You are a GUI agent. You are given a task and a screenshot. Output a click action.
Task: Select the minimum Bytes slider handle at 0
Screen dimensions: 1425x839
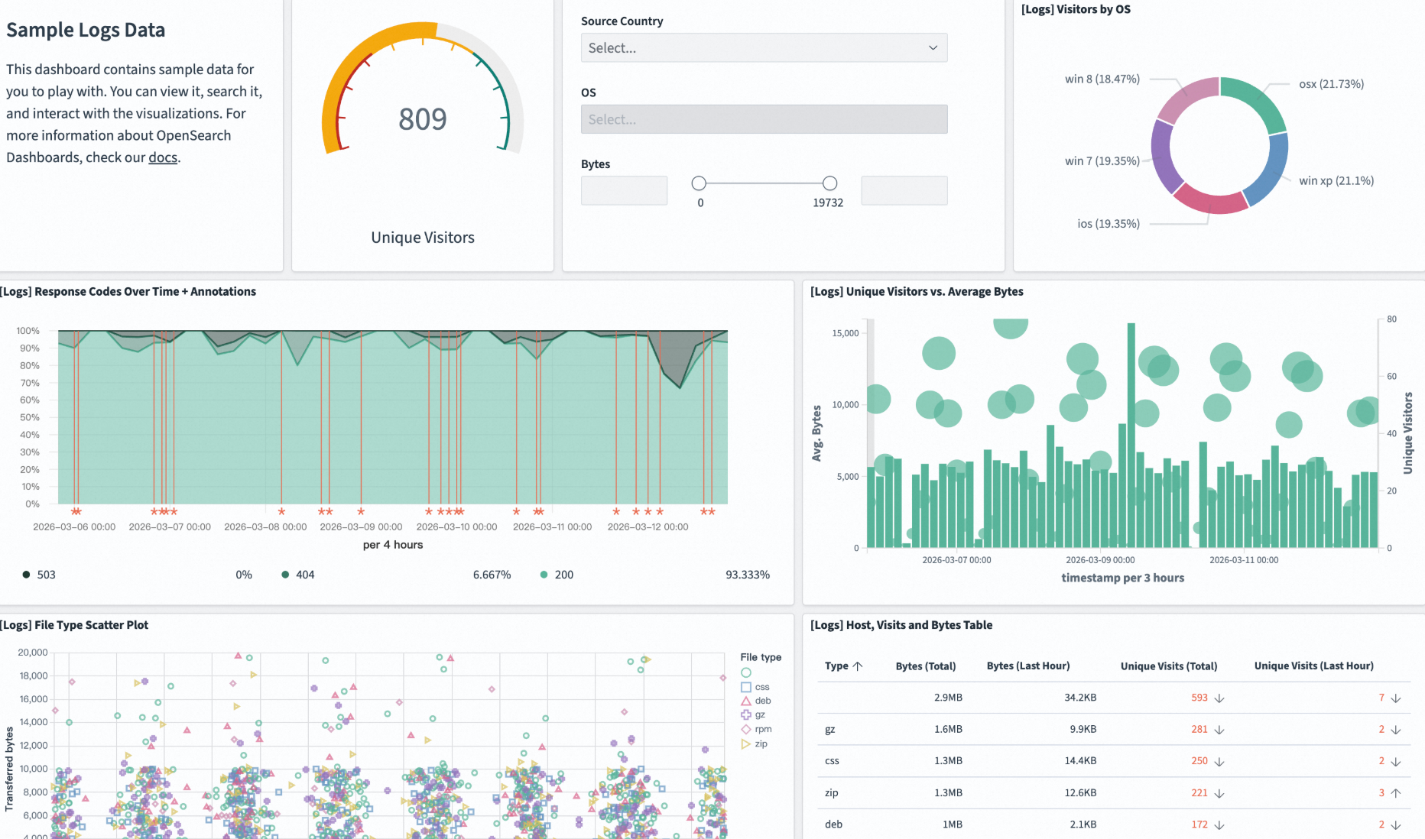click(699, 183)
